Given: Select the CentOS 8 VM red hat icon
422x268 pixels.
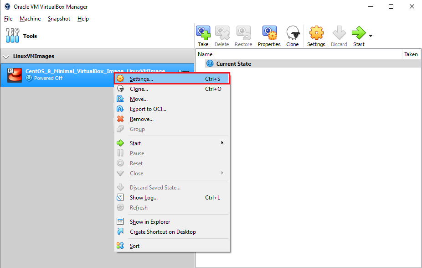Looking at the screenshot, I should click(15, 75).
